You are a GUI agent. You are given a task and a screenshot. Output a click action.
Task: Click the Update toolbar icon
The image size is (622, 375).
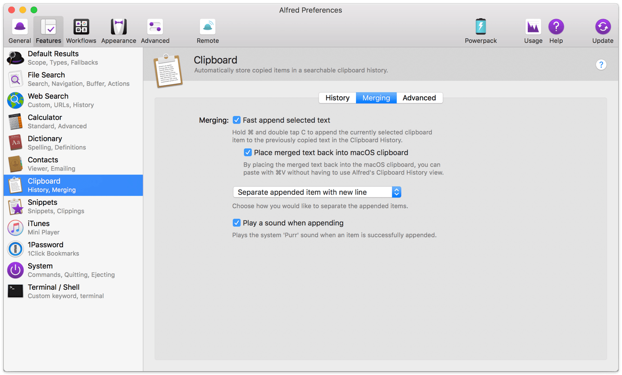[x=603, y=27]
